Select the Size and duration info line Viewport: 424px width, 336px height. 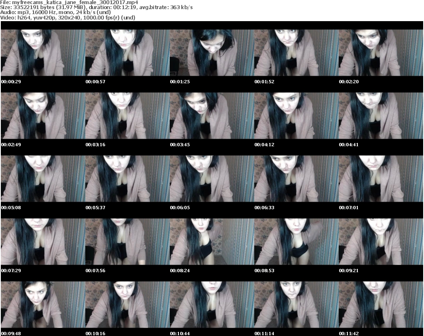[96, 7]
